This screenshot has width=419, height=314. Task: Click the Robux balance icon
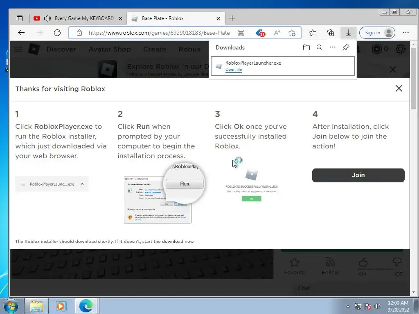pyautogui.click(x=377, y=49)
